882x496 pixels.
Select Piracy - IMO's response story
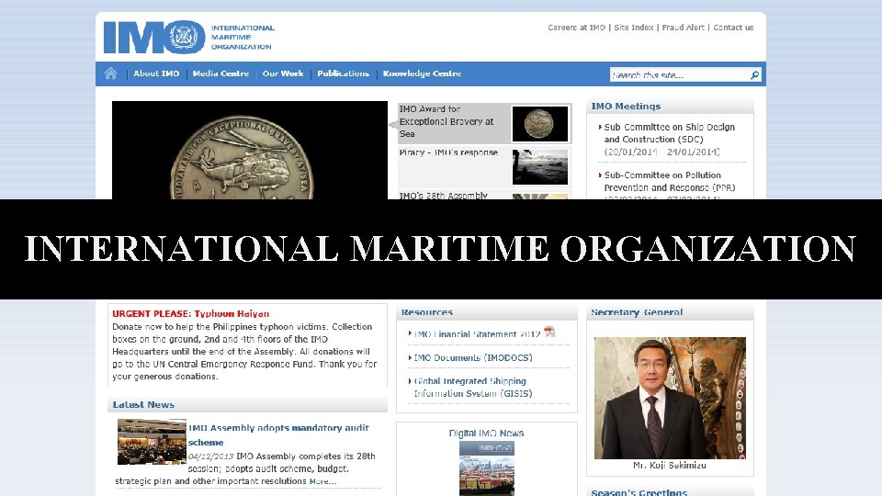[x=449, y=152]
